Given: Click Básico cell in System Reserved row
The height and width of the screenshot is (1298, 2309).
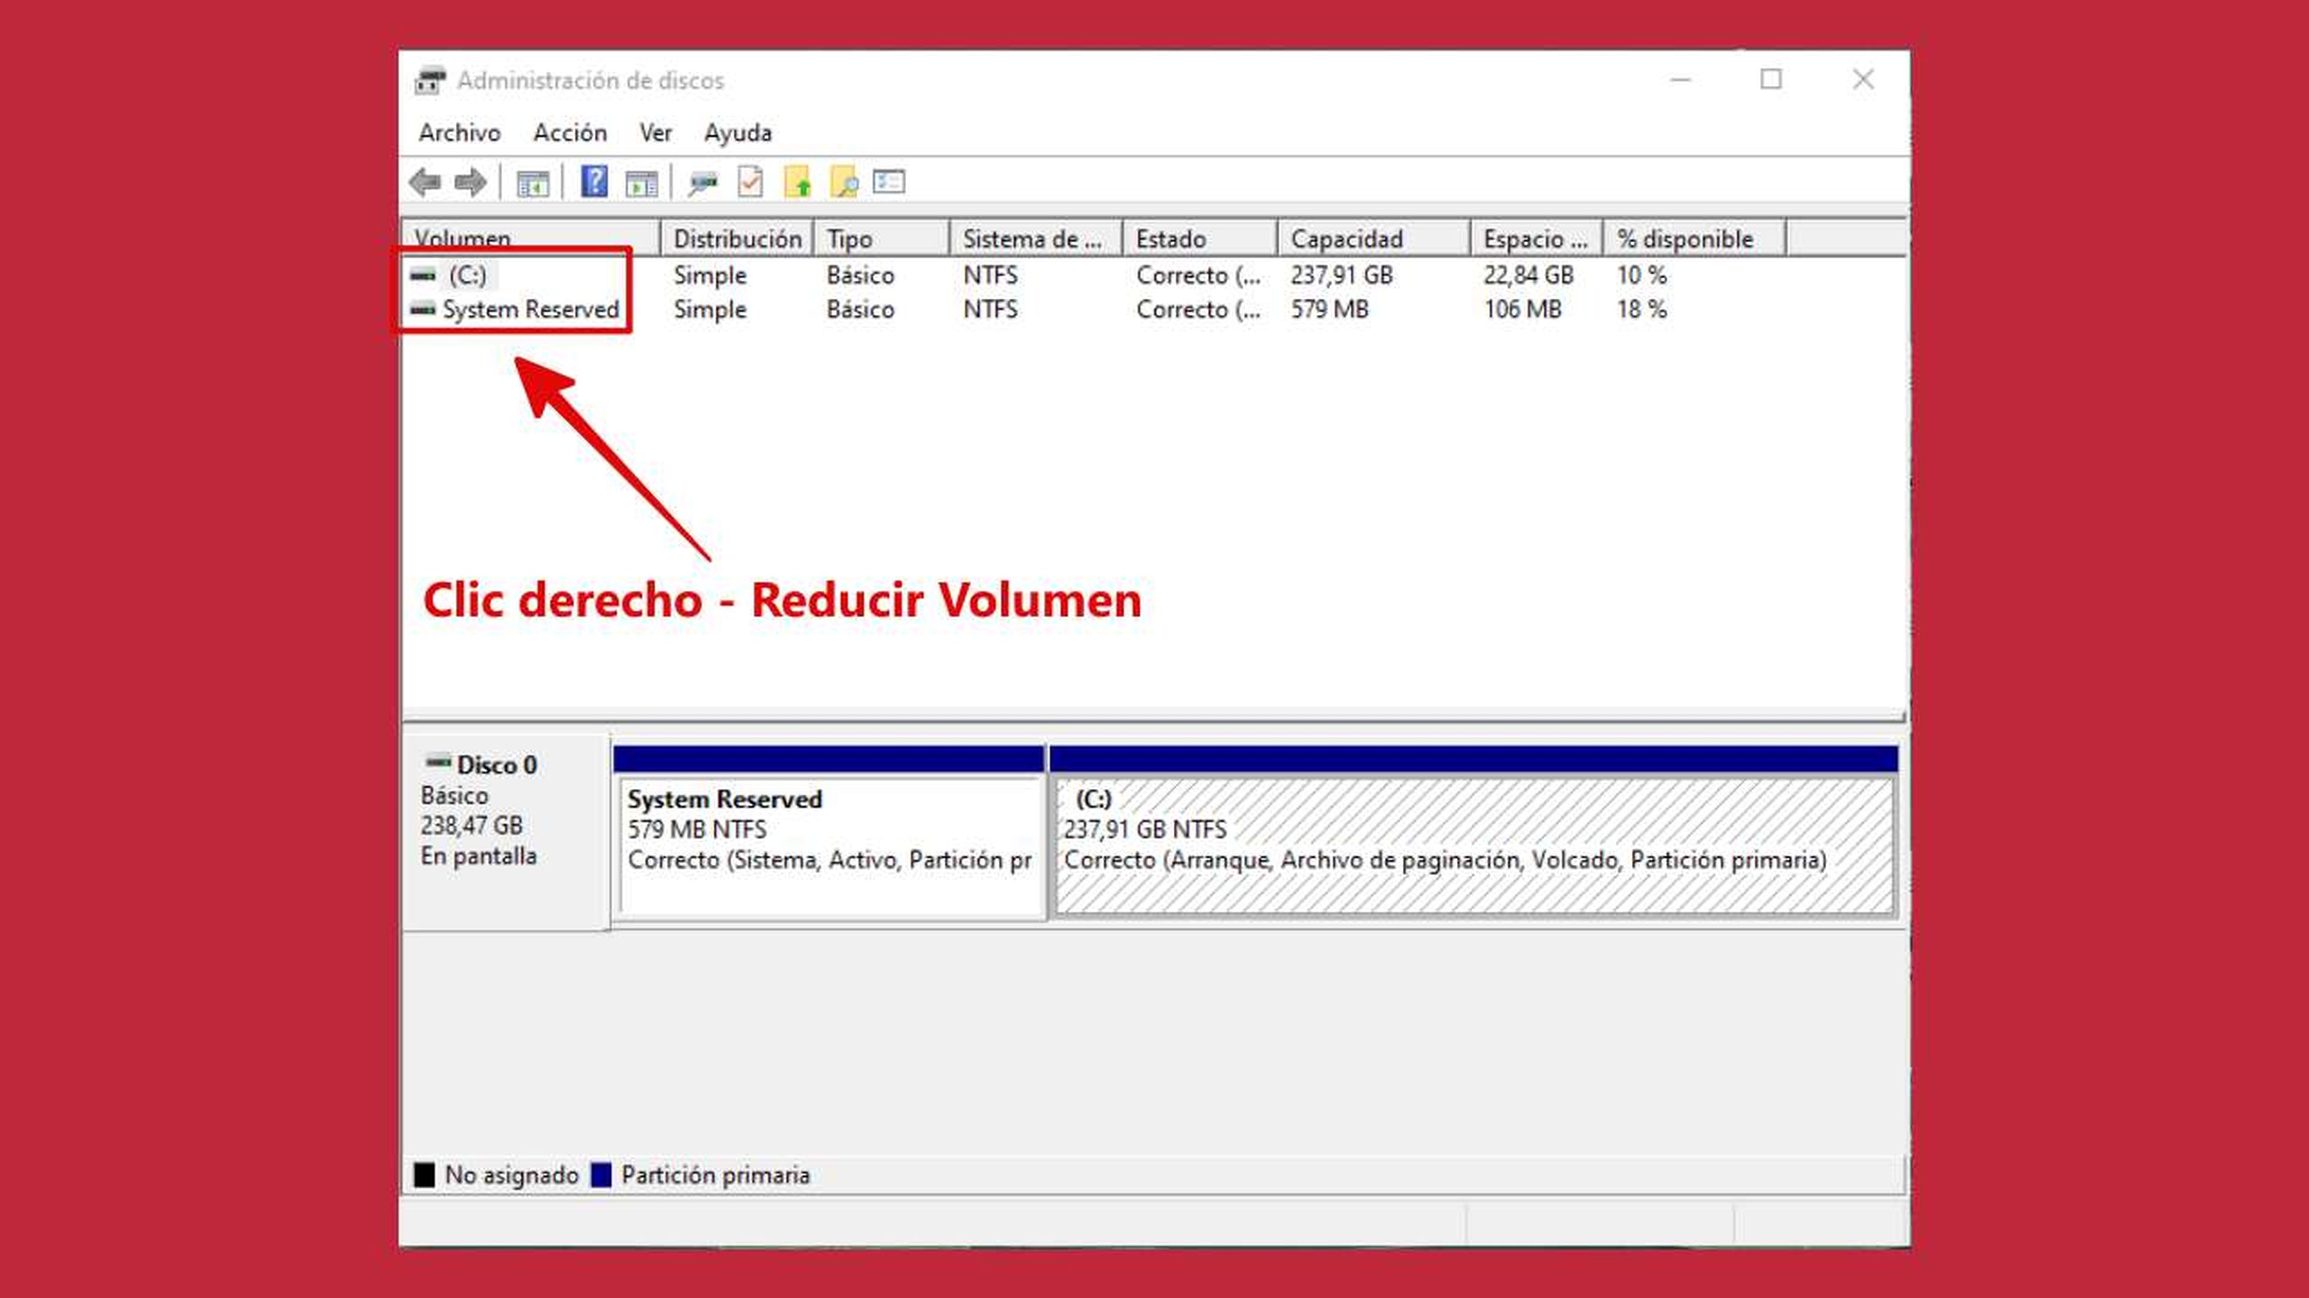Looking at the screenshot, I should coord(860,310).
